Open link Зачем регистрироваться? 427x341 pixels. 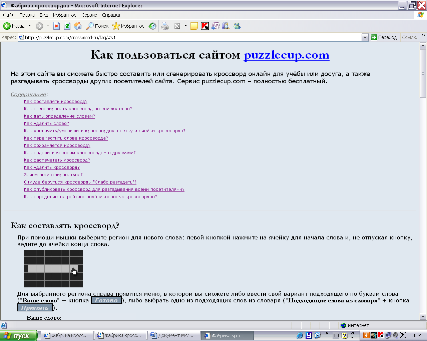click(53, 175)
